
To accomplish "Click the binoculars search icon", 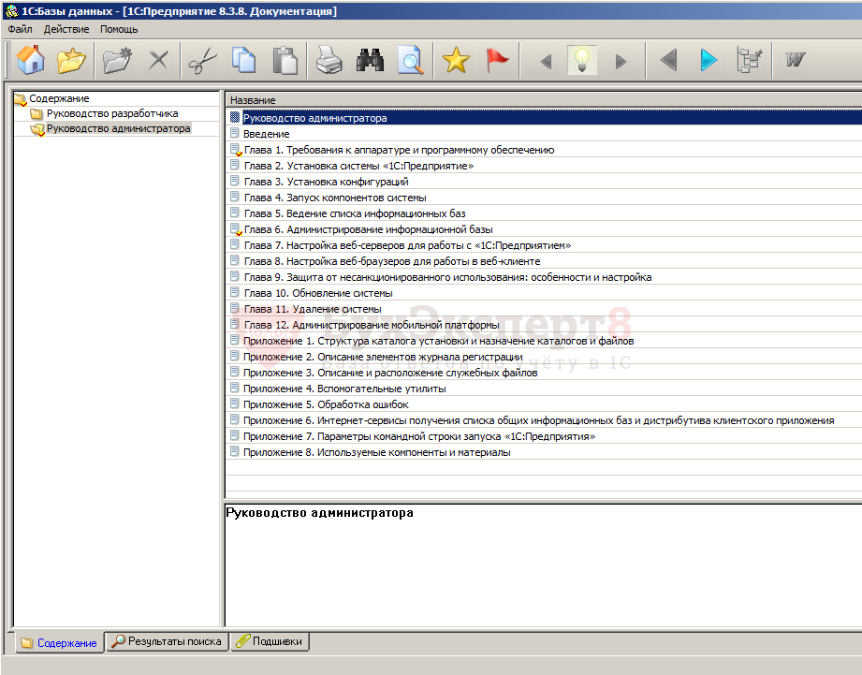I will click(371, 61).
